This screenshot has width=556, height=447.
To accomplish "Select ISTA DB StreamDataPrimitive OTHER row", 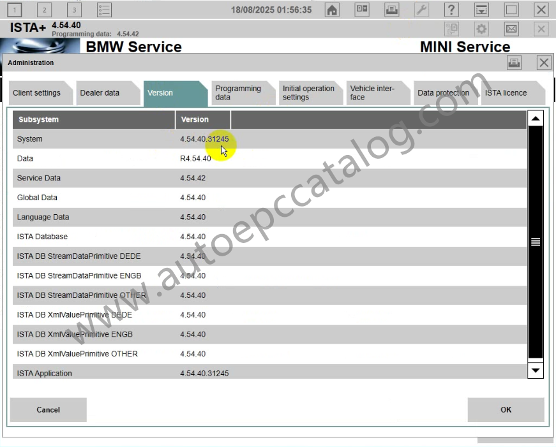I will click(269, 295).
